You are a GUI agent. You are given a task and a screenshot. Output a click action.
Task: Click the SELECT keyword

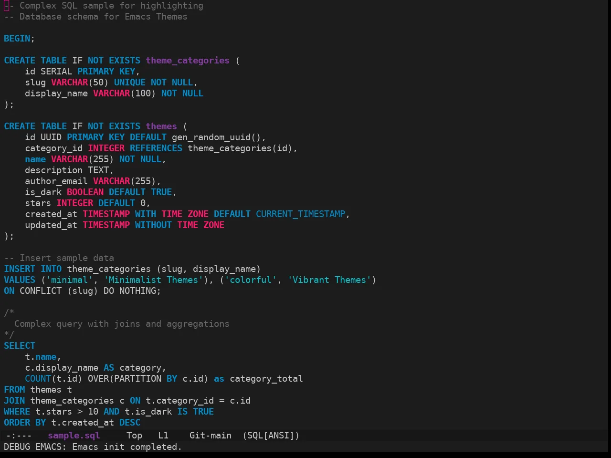tap(20, 346)
